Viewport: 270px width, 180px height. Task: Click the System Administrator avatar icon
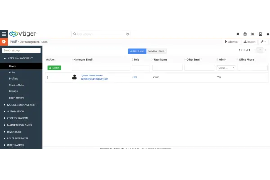pyautogui.click(x=75, y=77)
